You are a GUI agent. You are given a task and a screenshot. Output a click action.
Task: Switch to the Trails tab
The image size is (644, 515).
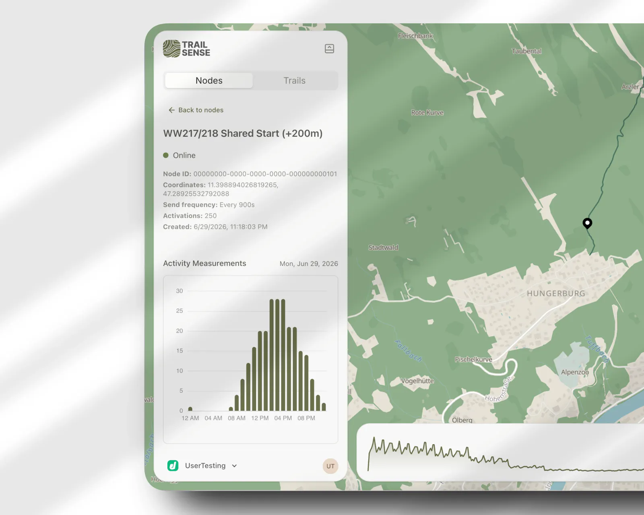[x=294, y=80]
